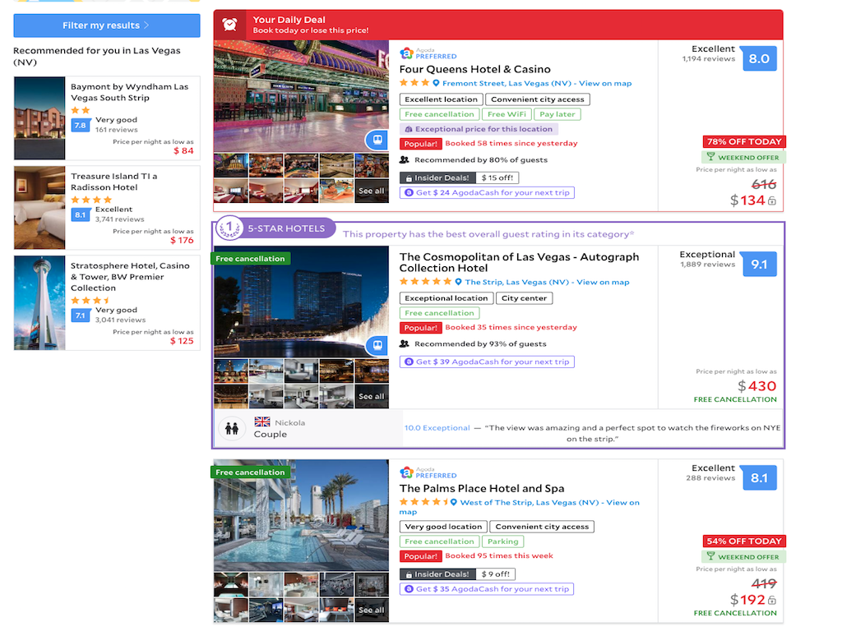Click the Four Queens Insider Deals lock icon
The height and width of the screenshot is (631, 842).
[x=409, y=178]
